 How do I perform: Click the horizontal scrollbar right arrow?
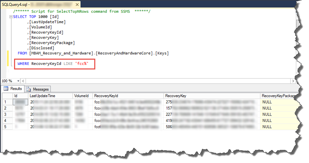pos(293,81)
